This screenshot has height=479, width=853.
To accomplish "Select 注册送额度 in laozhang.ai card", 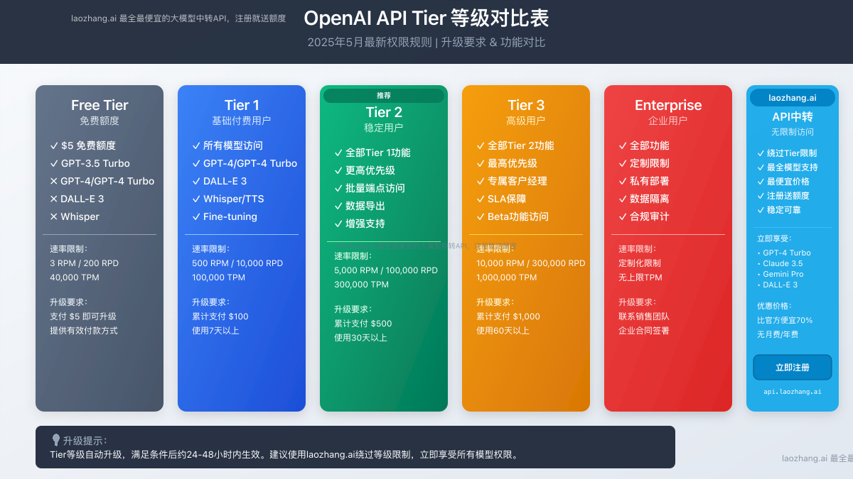I will [783, 196].
